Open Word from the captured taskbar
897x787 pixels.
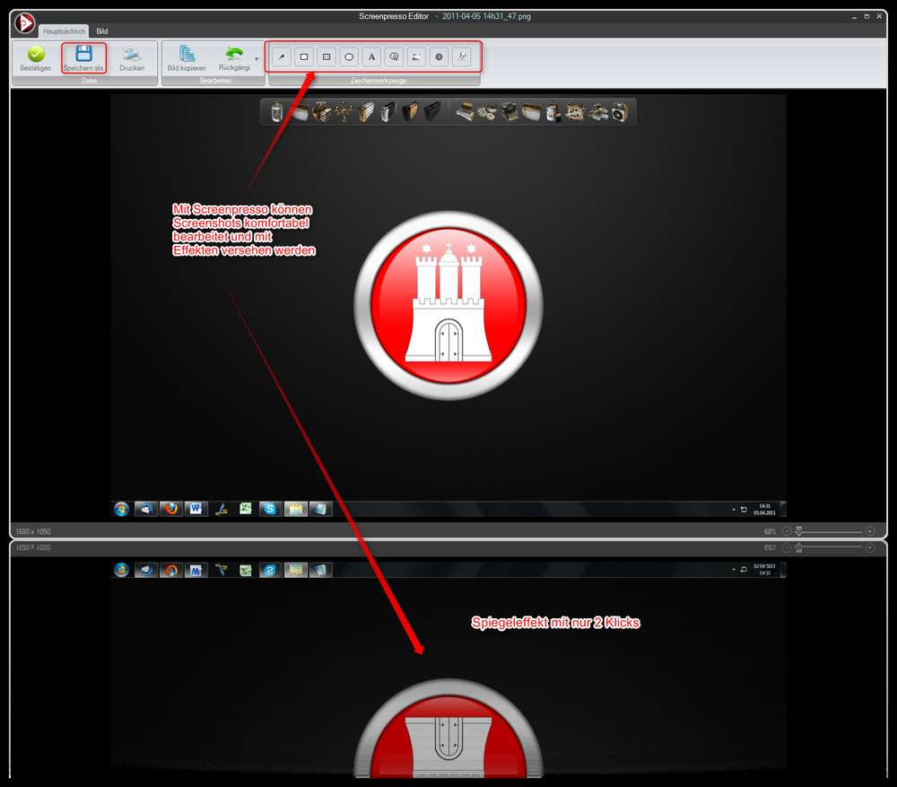point(196,509)
